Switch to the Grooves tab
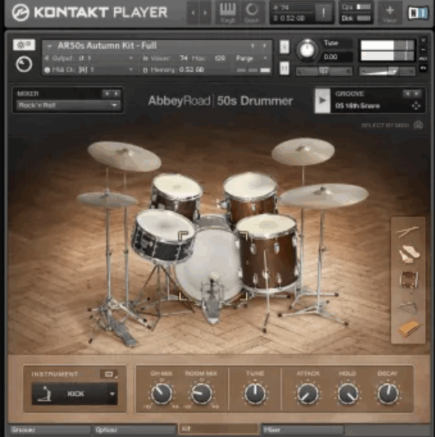Viewport: 435px width, 437px height. (x=50, y=430)
